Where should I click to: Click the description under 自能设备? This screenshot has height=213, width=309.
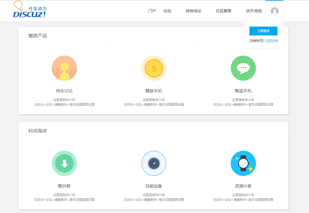click(154, 197)
